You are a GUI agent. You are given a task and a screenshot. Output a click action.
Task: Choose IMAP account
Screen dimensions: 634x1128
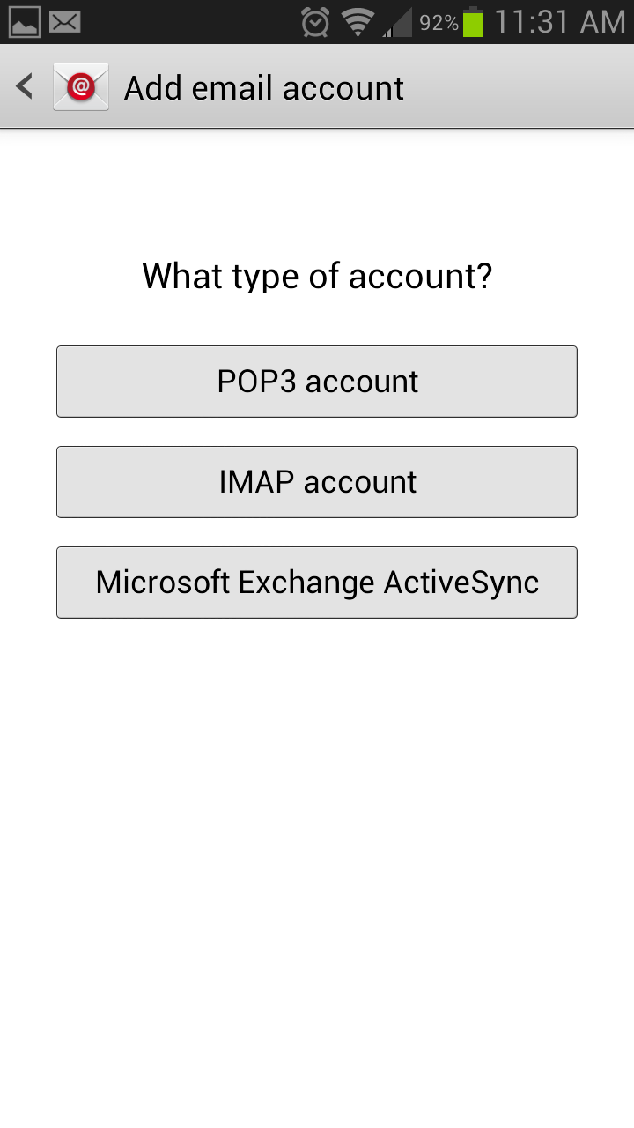coord(317,482)
